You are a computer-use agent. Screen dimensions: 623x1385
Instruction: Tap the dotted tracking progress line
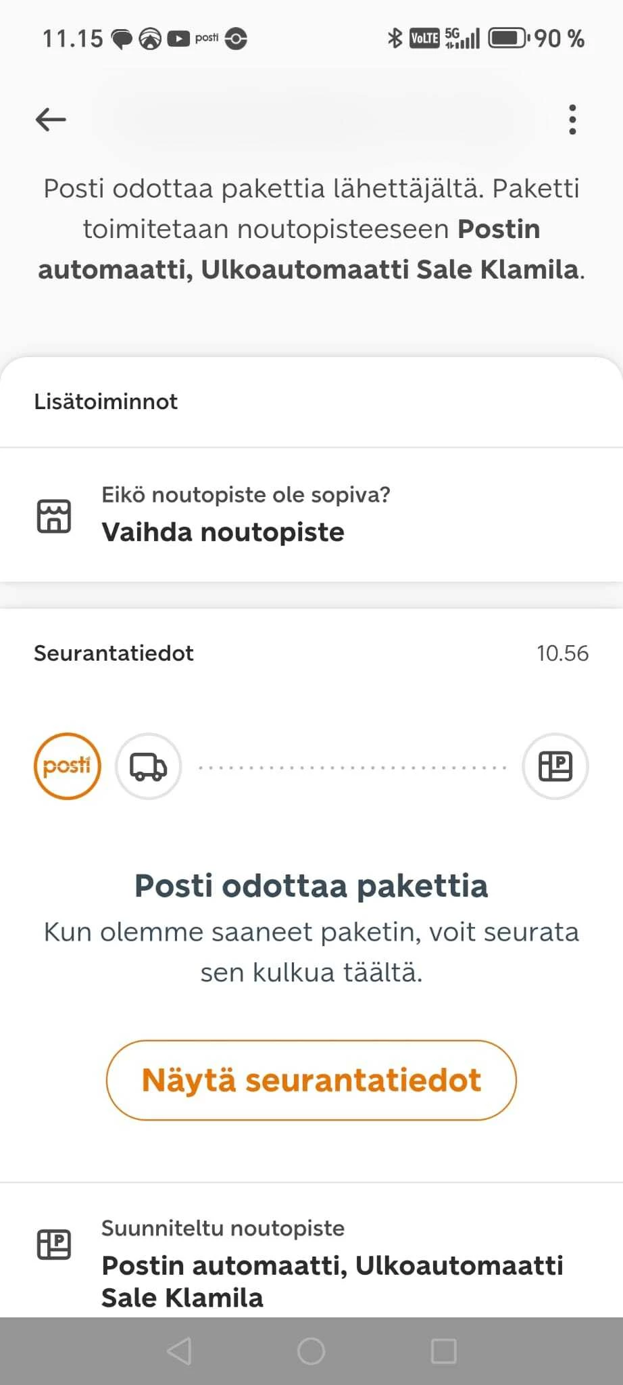[351, 768]
